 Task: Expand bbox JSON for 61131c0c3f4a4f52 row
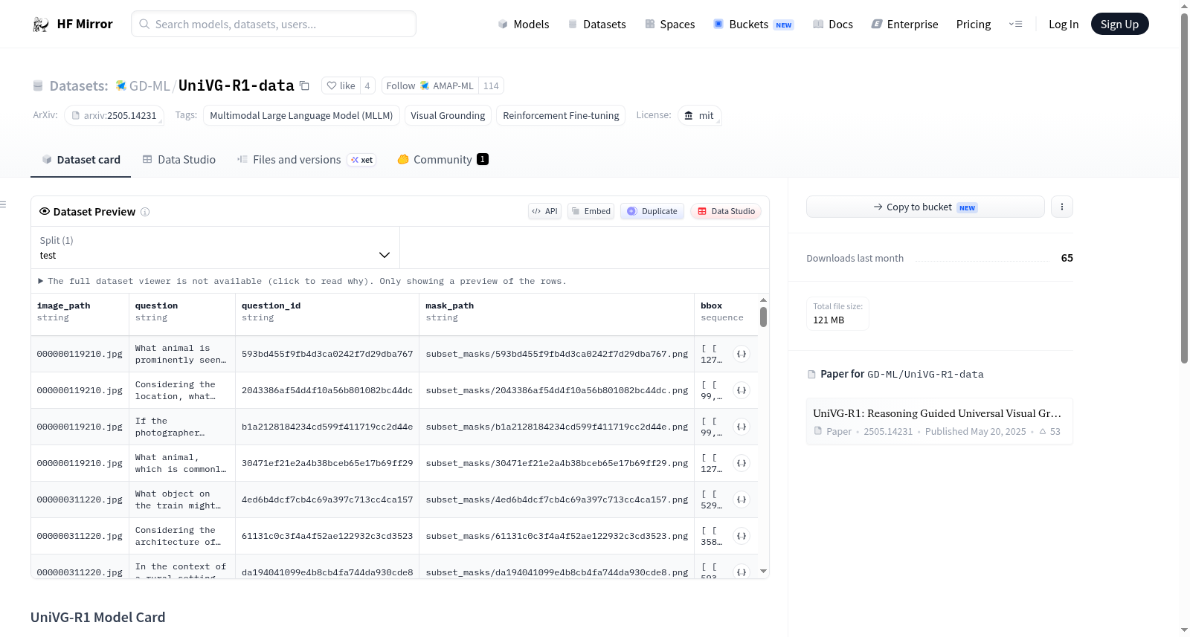click(x=742, y=536)
